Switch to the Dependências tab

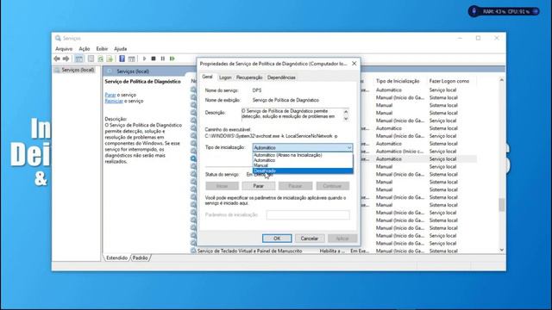281,77
